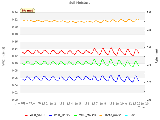Viewport: 160px width, 120px height.
Task: Click the 0.2 right axis value
Action: point(149,82)
